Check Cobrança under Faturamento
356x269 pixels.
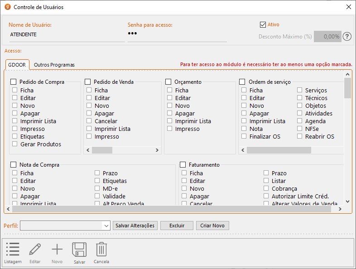coord(266,188)
